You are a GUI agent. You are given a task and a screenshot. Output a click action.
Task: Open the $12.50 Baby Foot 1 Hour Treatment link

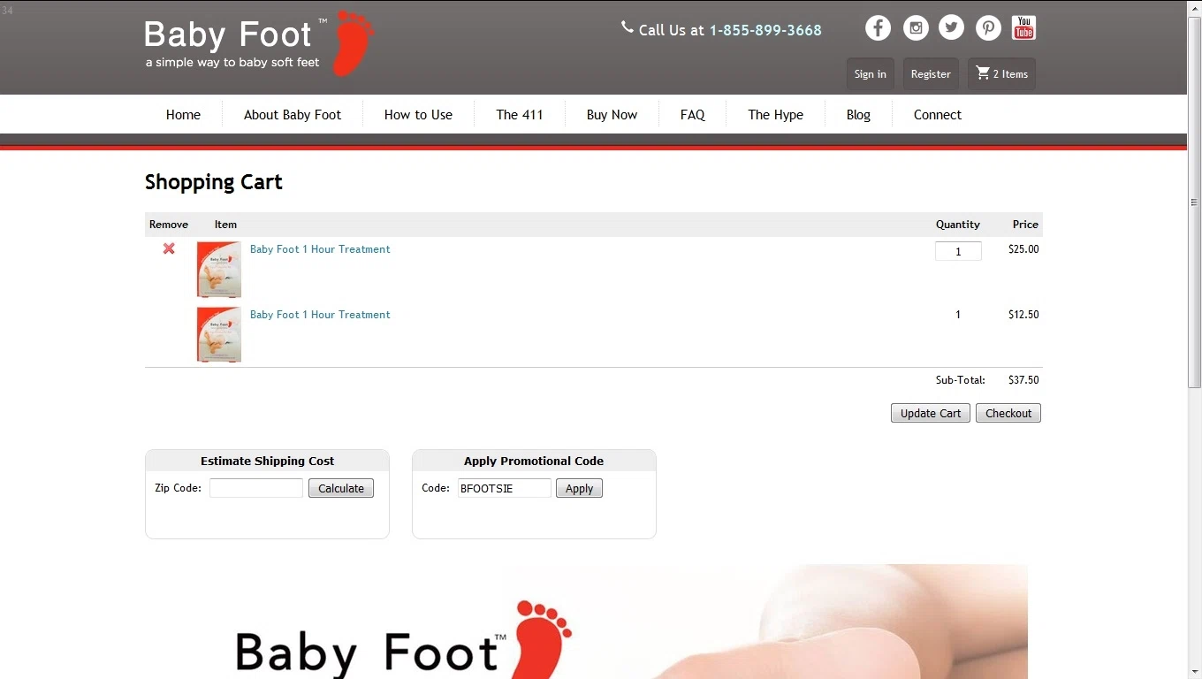(x=320, y=315)
